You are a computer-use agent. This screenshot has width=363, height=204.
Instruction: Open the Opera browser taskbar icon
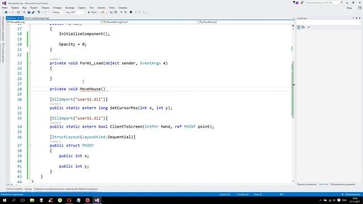coord(69,200)
